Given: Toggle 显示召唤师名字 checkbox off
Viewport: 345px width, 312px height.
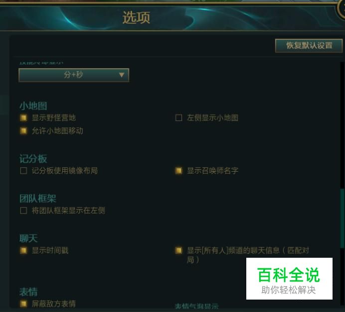Looking at the screenshot, I should pyautogui.click(x=178, y=171).
